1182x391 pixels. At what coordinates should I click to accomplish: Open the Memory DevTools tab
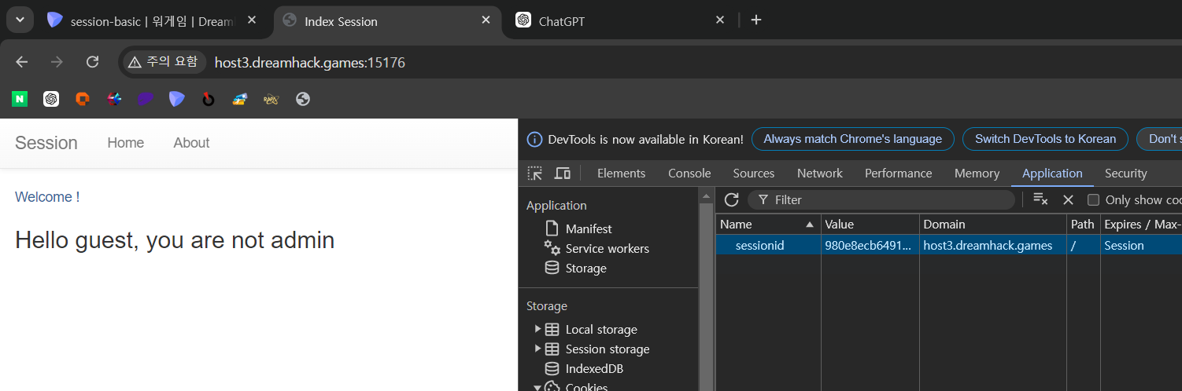[977, 174]
